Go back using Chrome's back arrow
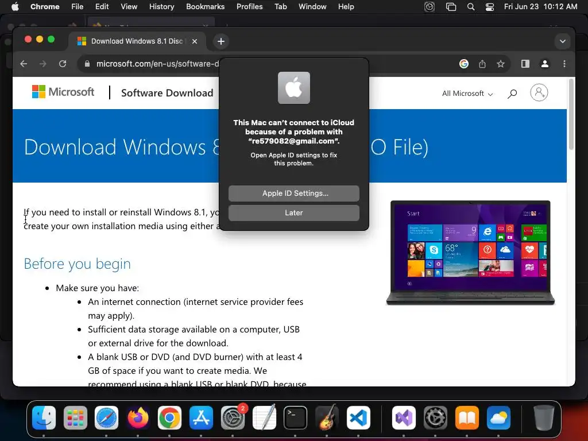The width and height of the screenshot is (588, 441). [24, 64]
